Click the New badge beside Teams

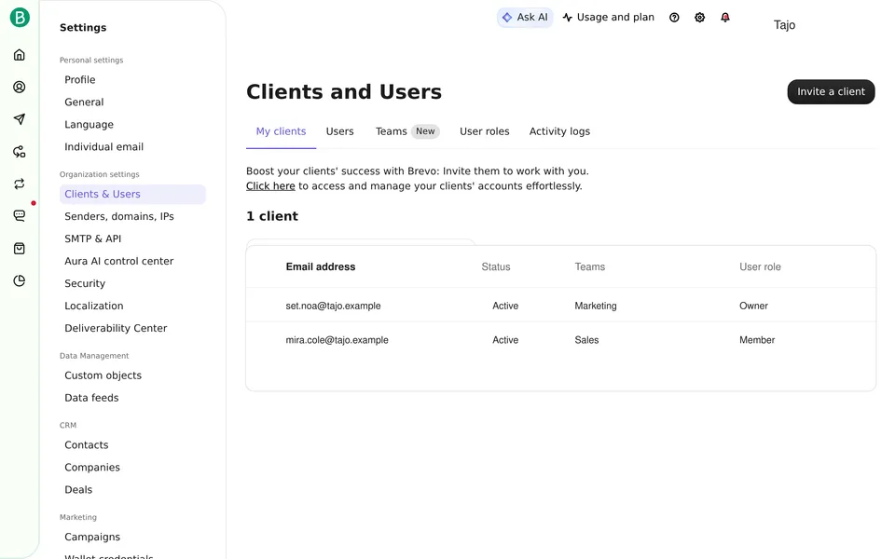pos(425,131)
